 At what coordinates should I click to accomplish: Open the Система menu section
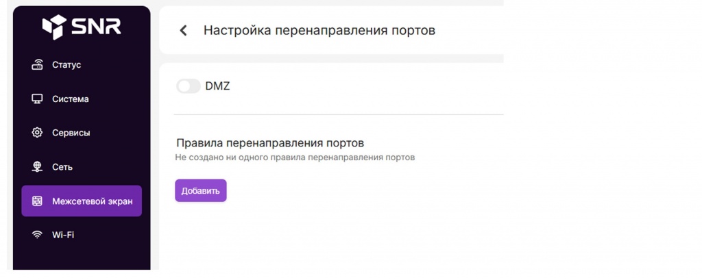(71, 99)
